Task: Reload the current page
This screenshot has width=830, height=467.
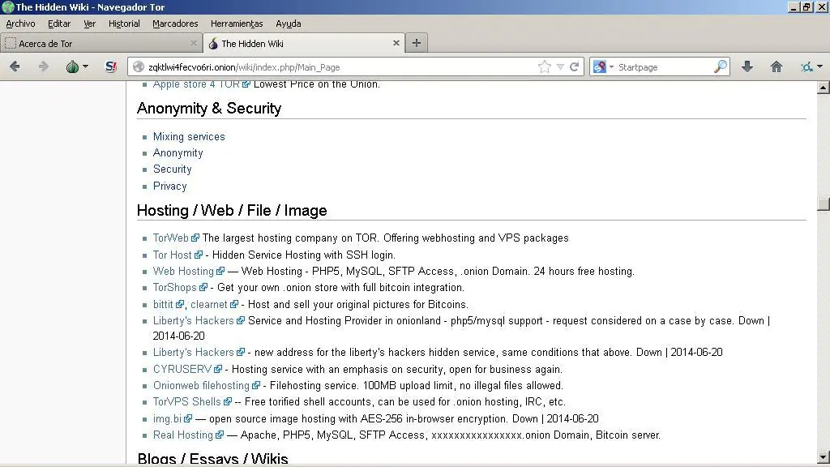Action: (x=575, y=66)
